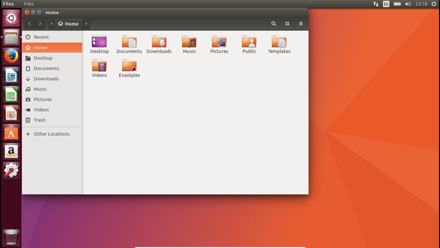Open the keyboard language En indicator
The image size is (440, 248).
coord(386,4)
